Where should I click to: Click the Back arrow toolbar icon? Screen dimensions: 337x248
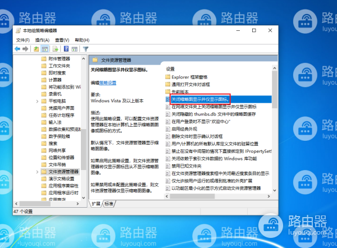[x=17, y=49]
